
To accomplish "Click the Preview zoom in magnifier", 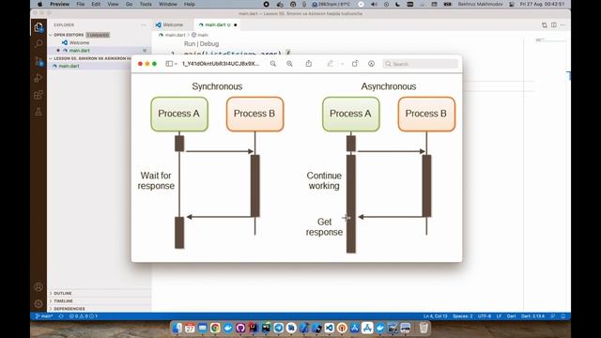I will coord(289,64).
